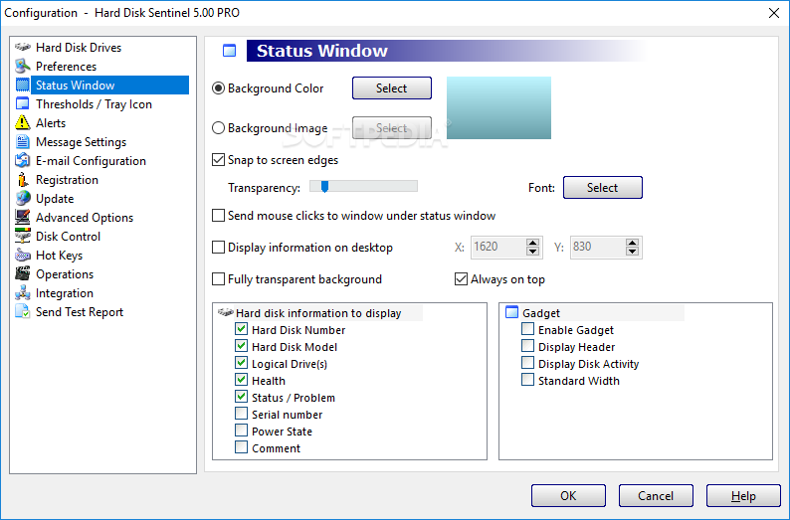This screenshot has height=520, width=790.
Task: Click the Thresholds / Tray Icon sidebar icon
Action: (x=22, y=103)
